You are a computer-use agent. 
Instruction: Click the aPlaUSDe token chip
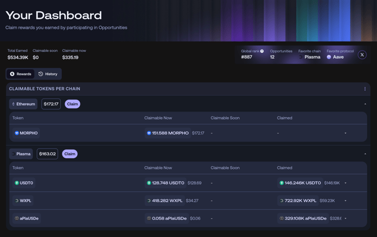click(26, 218)
